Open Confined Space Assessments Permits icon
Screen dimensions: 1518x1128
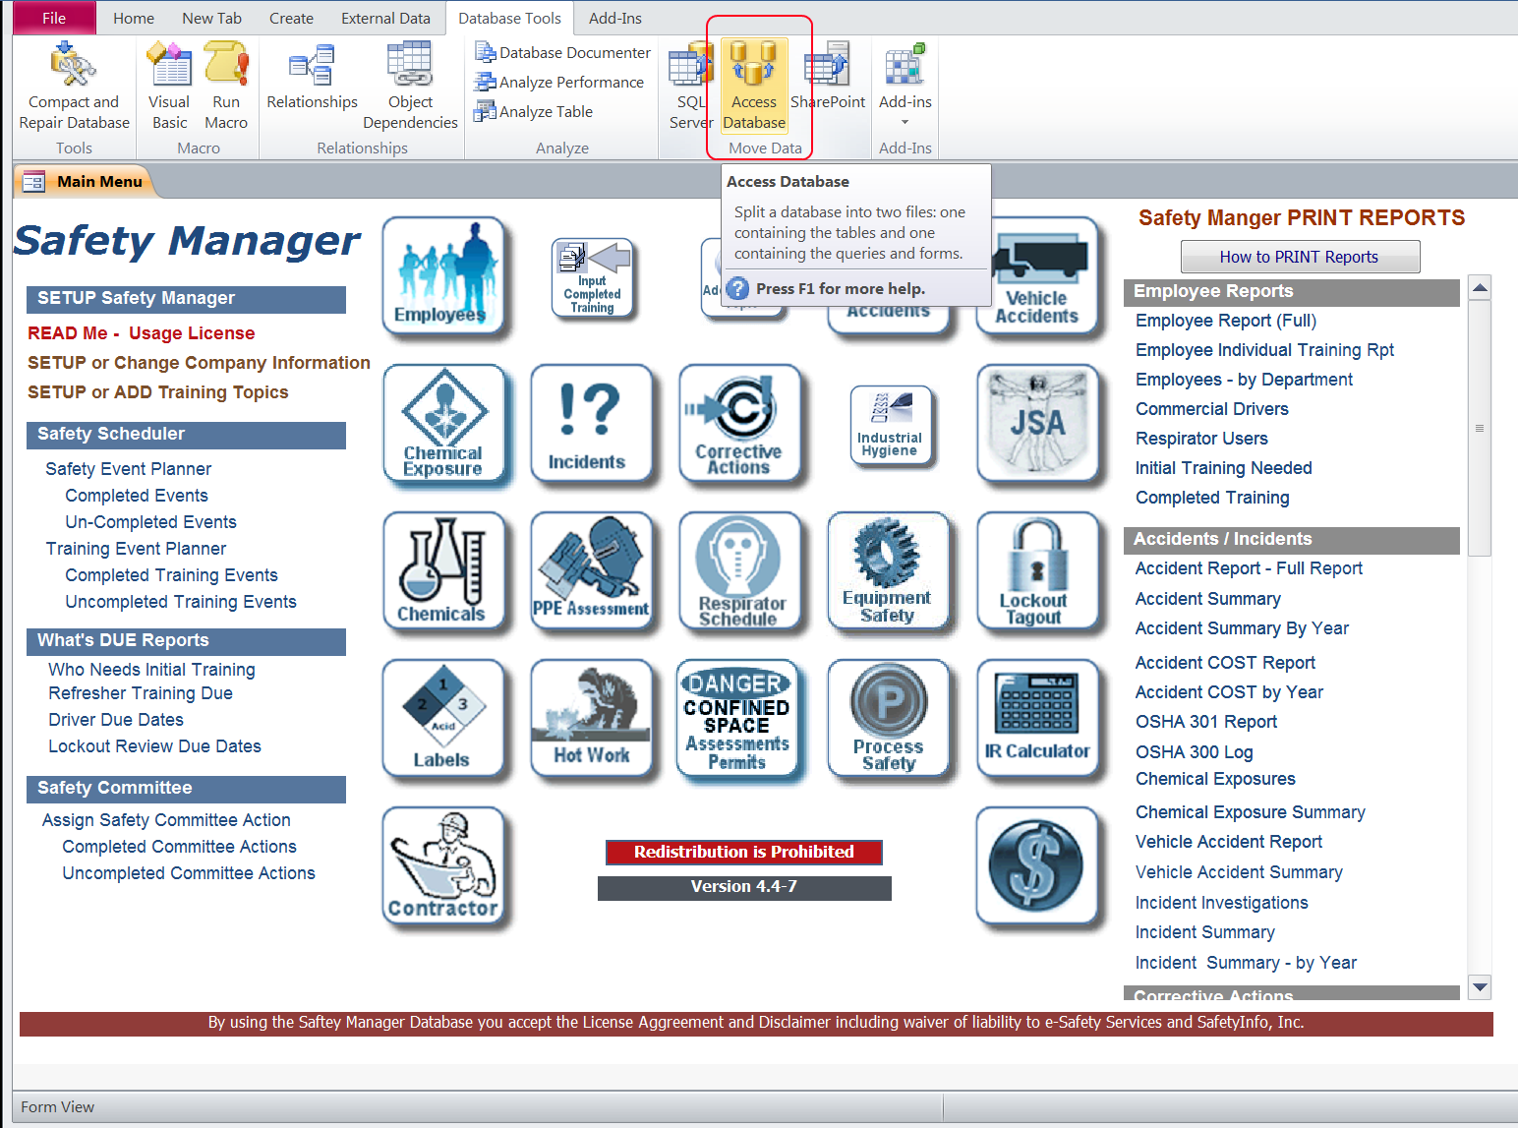(x=737, y=719)
